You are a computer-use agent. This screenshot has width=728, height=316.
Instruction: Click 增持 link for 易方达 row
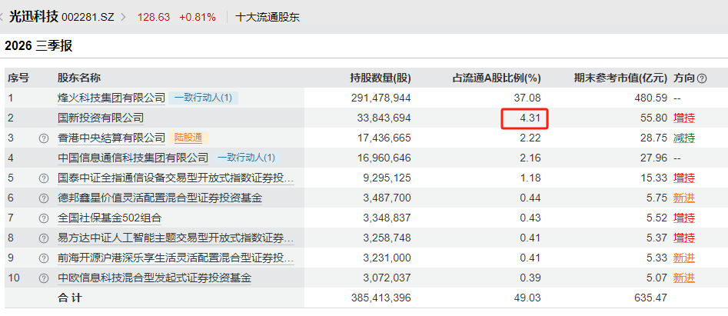(x=684, y=238)
